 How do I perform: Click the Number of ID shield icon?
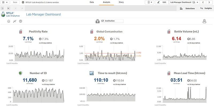21,73
